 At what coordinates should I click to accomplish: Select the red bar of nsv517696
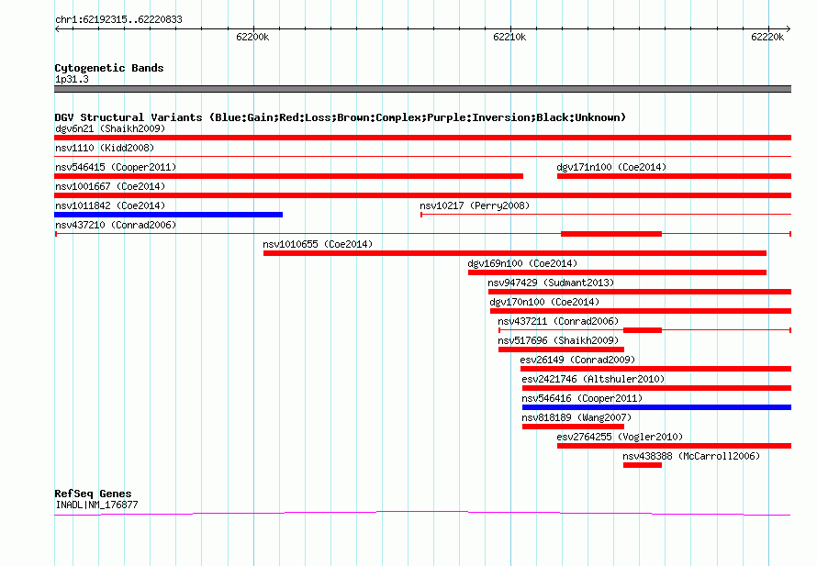click(561, 350)
